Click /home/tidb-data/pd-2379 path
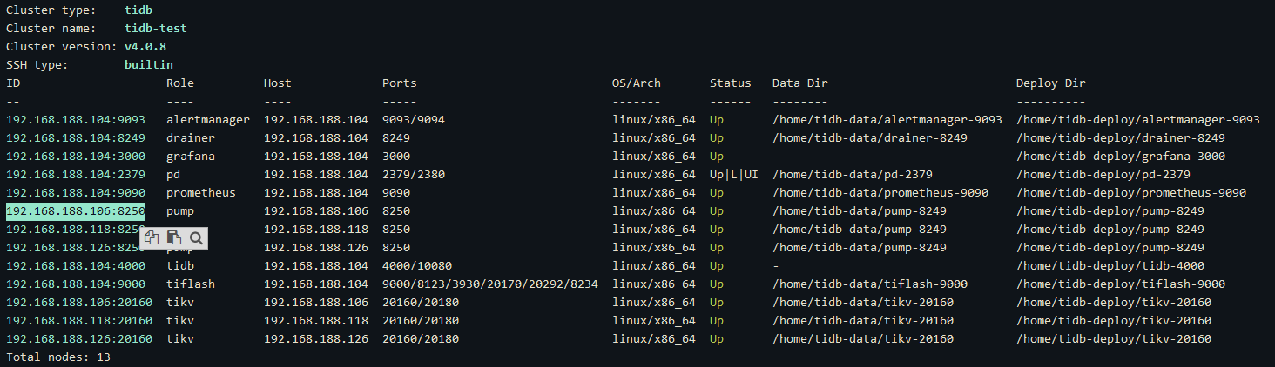 (x=853, y=175)
